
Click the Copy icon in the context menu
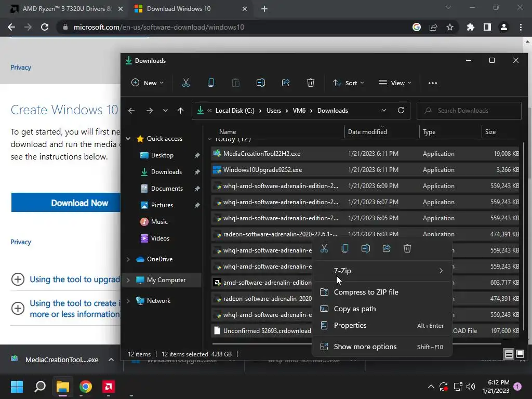tap(345, 248)
